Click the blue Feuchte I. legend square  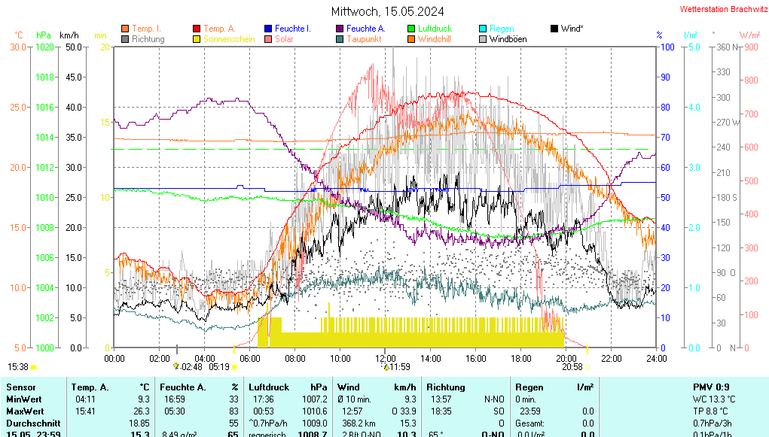[268, 29]
